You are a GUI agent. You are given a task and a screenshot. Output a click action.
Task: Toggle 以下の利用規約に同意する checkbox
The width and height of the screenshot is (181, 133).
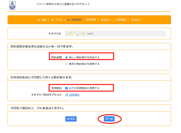tap(66, 88)
